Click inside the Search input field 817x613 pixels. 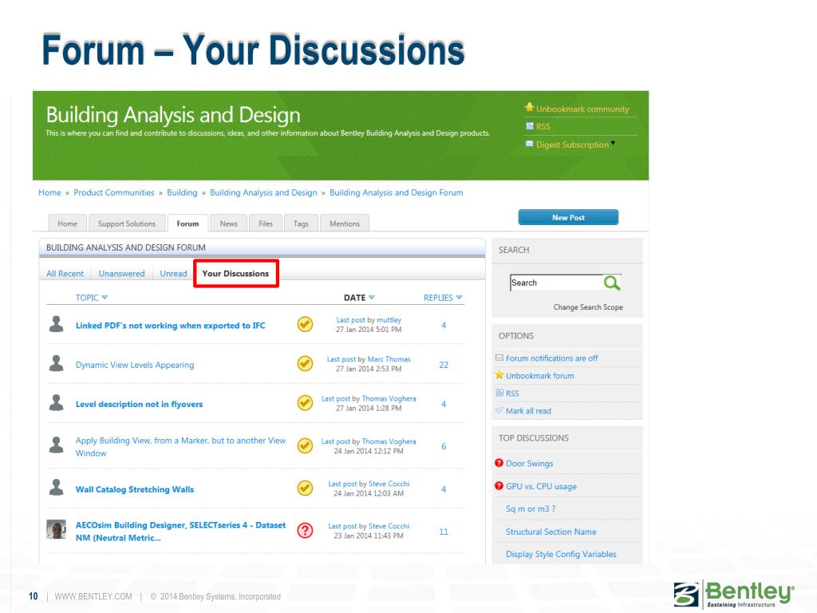pos(556,283)
